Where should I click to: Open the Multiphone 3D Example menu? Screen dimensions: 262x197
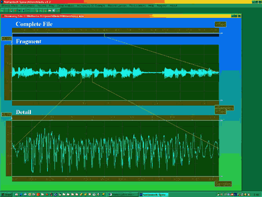[91, 6]
